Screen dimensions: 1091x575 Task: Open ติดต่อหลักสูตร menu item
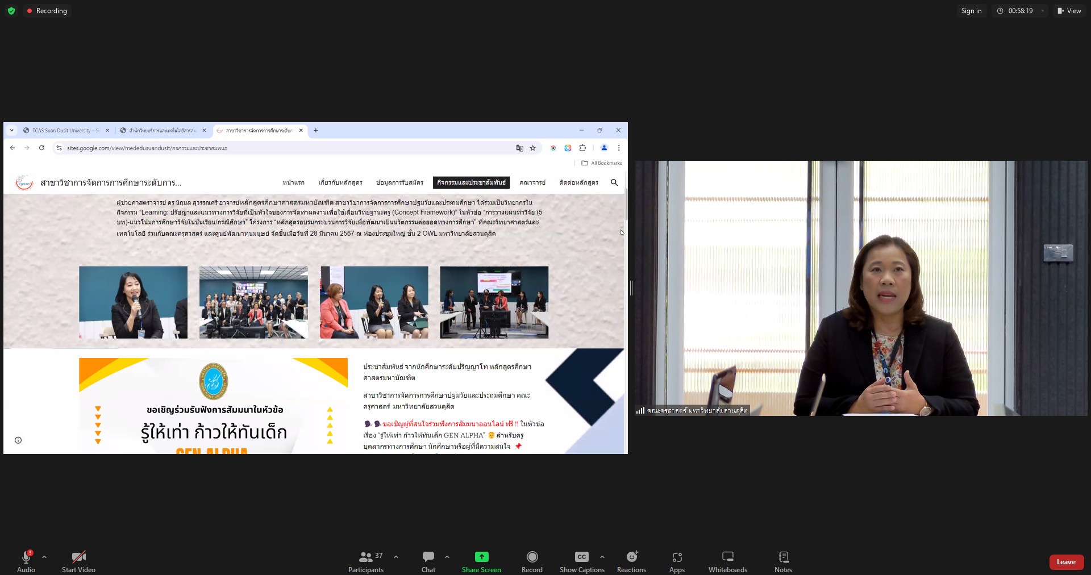[578, 182]
